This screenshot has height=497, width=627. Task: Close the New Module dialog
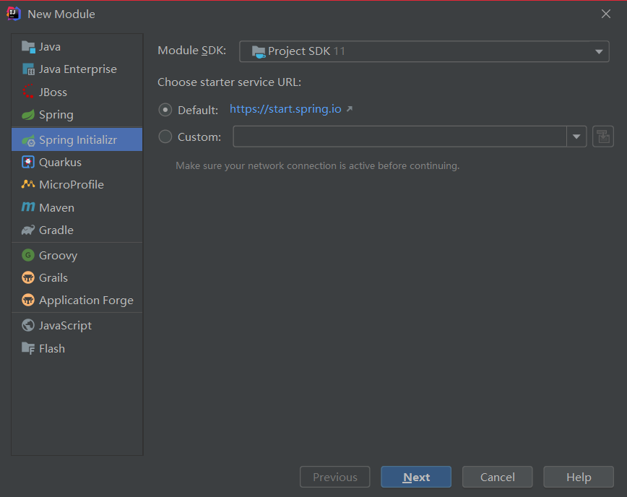606,14
